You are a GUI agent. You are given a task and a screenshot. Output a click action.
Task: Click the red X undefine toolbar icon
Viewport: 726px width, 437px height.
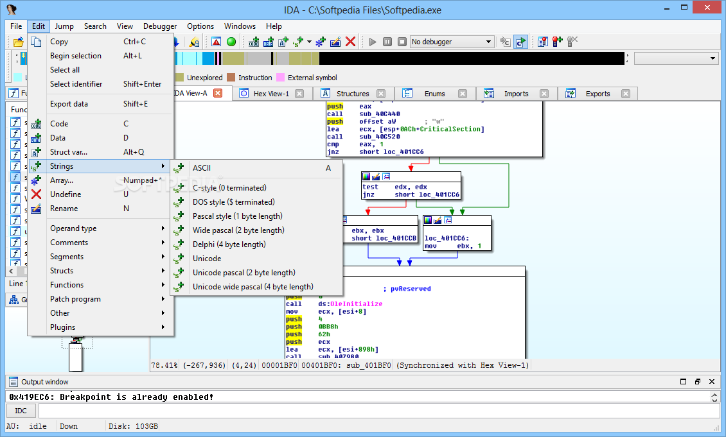click(351, 42)
